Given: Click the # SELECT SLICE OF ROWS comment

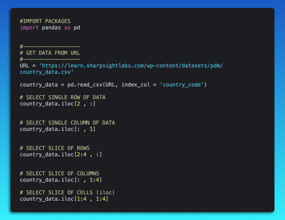Looking at the screenshot, I should point(55,148).
